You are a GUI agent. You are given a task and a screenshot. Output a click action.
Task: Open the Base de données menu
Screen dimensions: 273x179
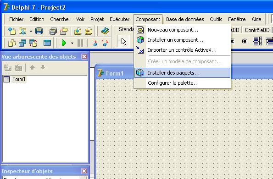[185, 19]
